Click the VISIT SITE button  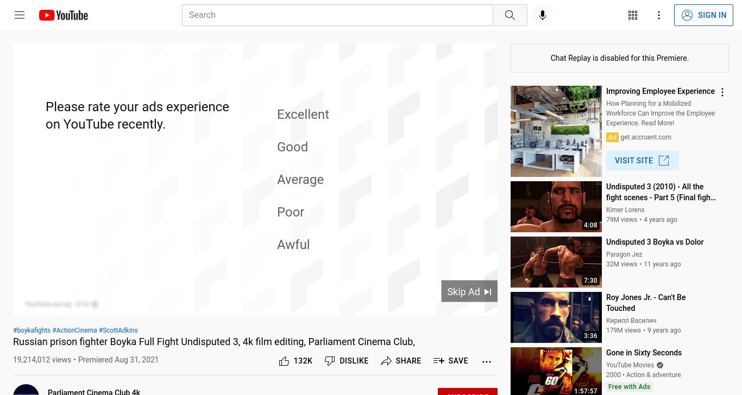pos(642,161)
